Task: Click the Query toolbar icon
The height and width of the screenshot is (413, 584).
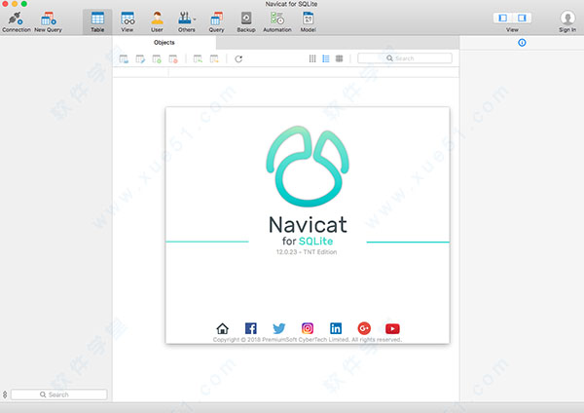Action: tap(216, 19)
